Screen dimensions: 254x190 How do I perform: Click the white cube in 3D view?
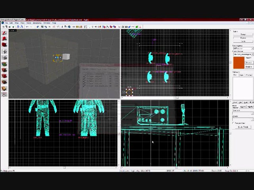pos(66,57)
